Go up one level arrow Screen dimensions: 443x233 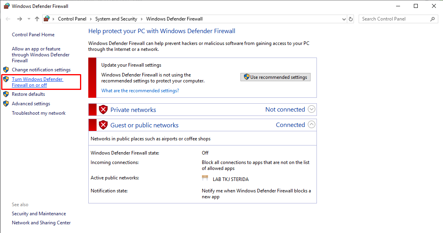37,19
